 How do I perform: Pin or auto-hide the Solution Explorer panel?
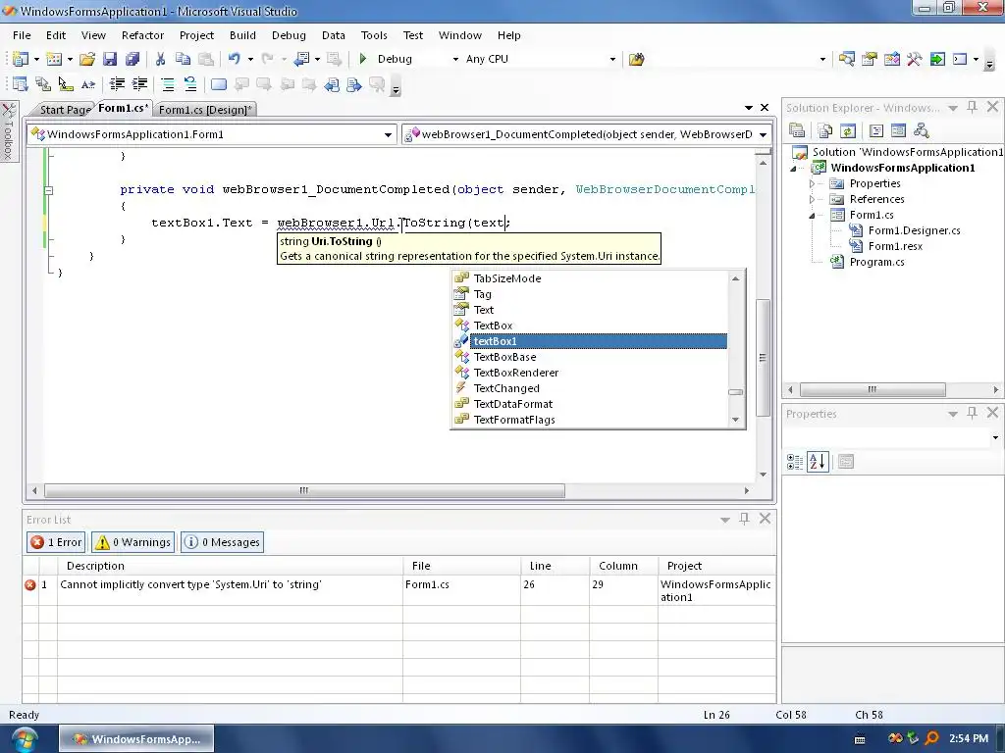972,107
